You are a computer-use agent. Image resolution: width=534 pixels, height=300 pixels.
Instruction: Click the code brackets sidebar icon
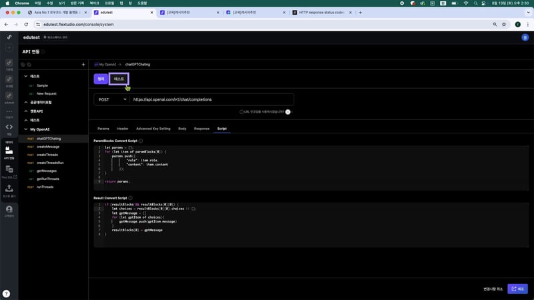9,127
